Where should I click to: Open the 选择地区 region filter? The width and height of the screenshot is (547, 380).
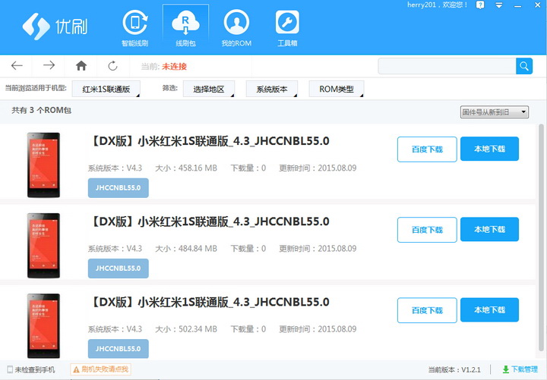(209, 90)
